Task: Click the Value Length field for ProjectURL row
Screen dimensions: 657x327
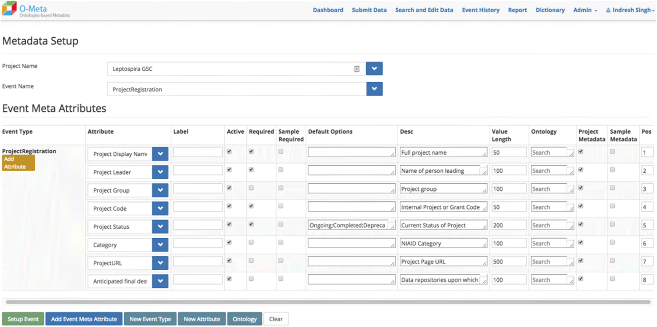Action: coord(509,261)
